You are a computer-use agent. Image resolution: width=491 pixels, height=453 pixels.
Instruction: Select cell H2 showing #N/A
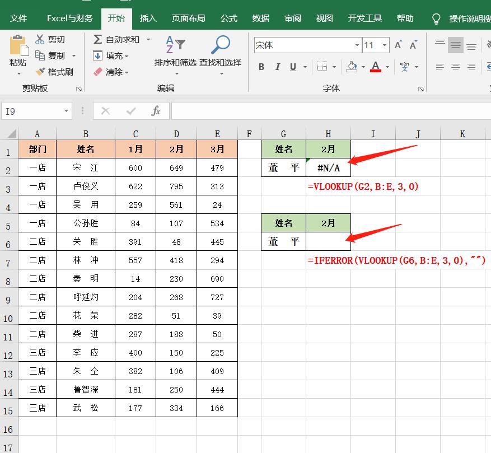coord(328,168)
